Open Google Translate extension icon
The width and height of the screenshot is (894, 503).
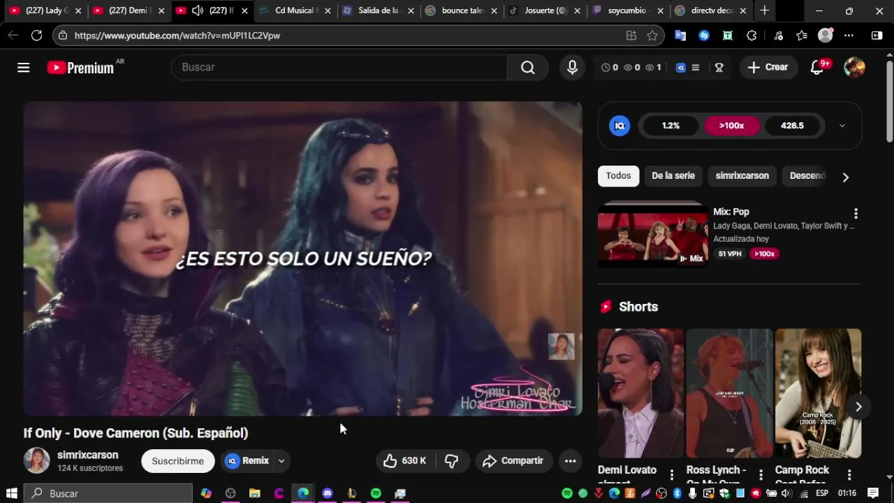(x=680, y=36)
